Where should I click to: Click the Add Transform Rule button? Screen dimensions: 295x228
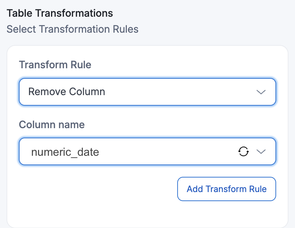tap(227, 189)
